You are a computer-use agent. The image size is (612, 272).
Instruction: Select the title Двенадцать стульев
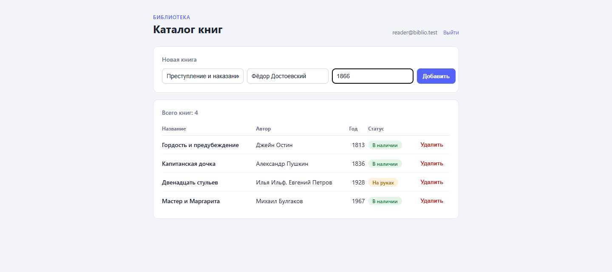point(190,182)
